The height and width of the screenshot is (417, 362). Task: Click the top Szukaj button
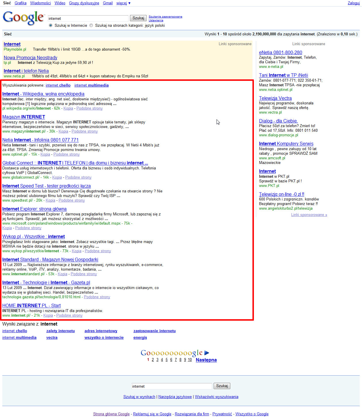(x=138, y=18)
